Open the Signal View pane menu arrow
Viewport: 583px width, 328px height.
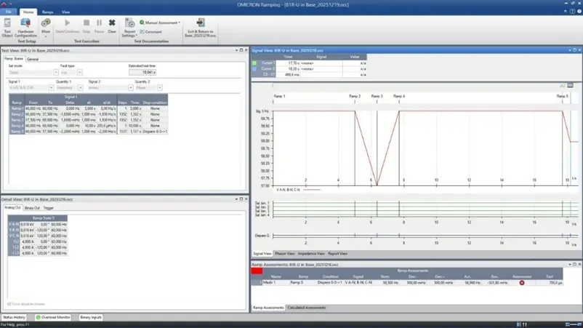click(570, 50)
